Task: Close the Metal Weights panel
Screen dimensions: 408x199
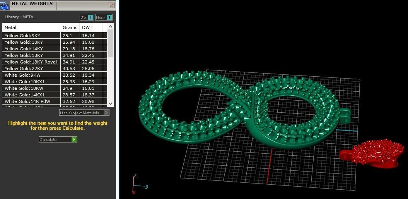Action: [x=112, y=5]
